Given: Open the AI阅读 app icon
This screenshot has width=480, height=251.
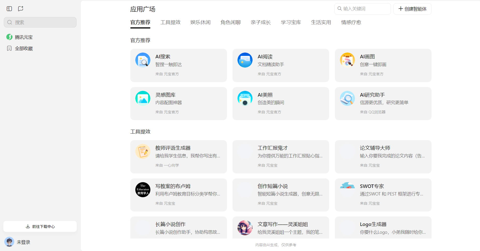Looking at the screenshot, I should point(245,60).
